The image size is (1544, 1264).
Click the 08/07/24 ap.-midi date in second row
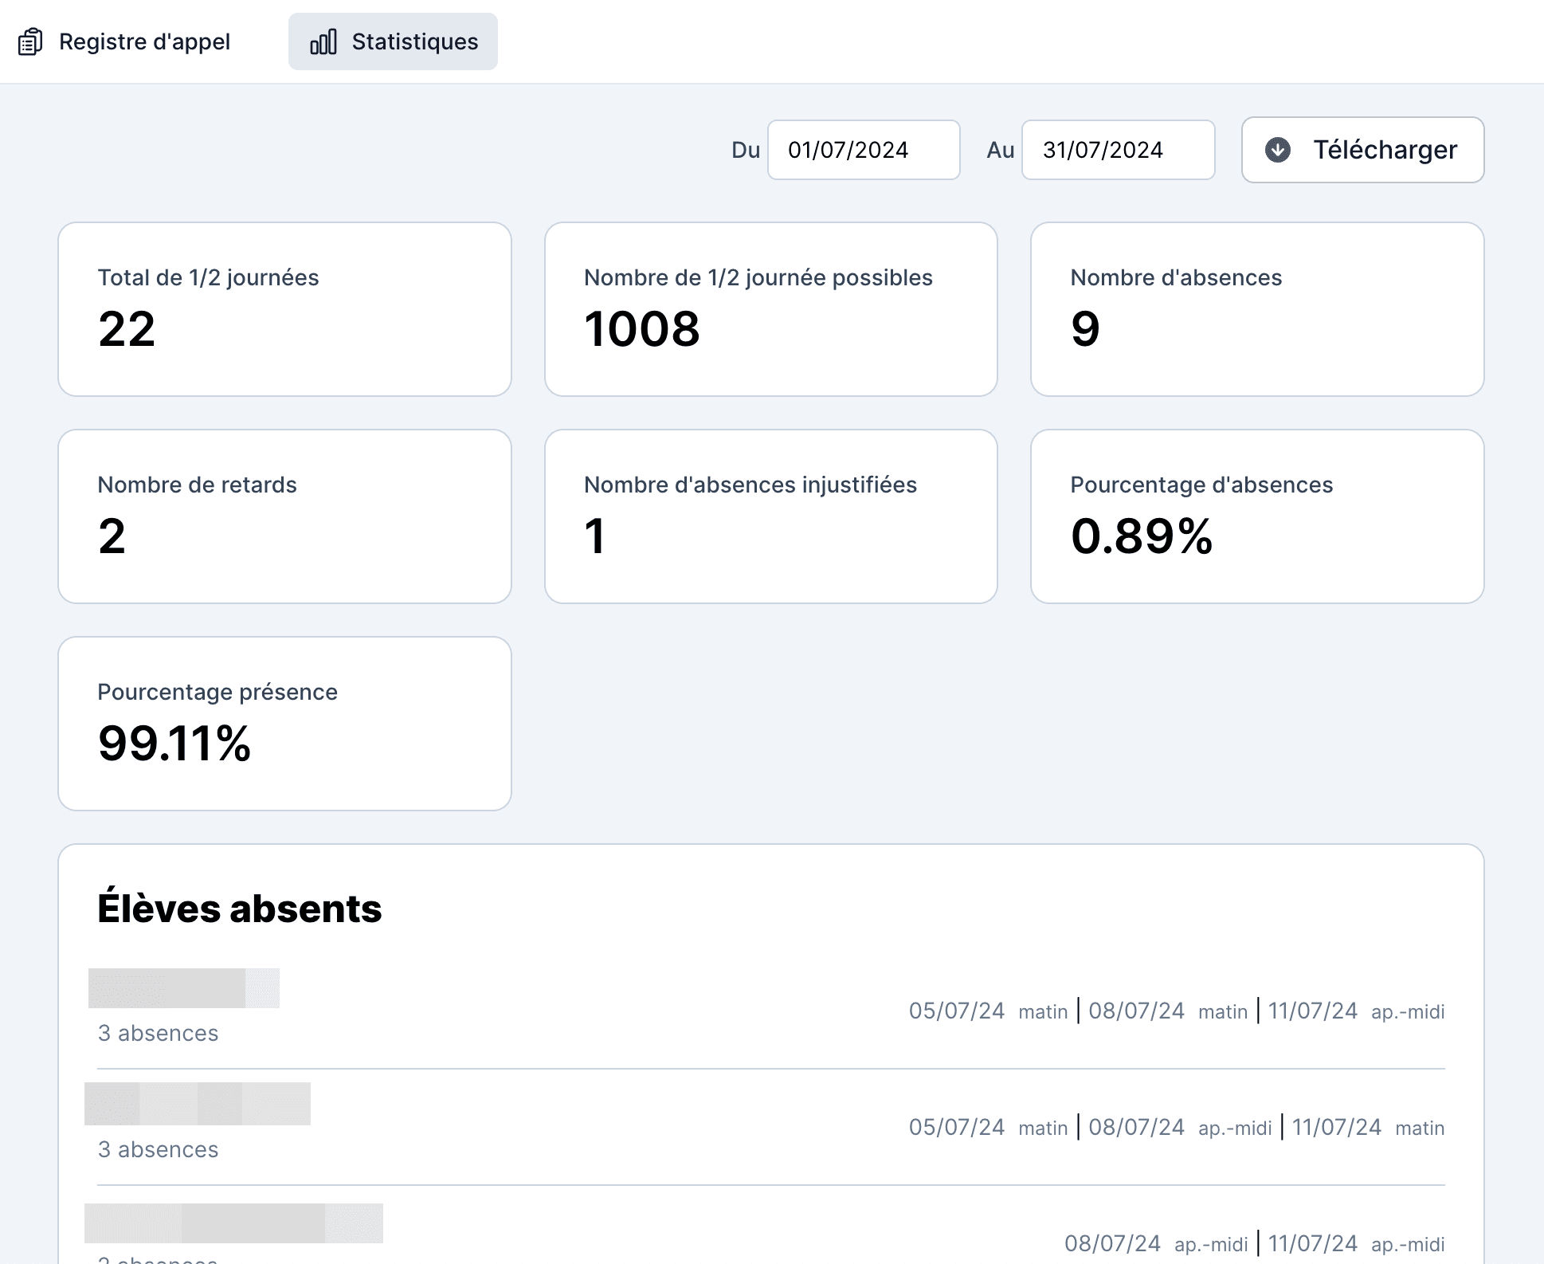tap(1180, 1127)
